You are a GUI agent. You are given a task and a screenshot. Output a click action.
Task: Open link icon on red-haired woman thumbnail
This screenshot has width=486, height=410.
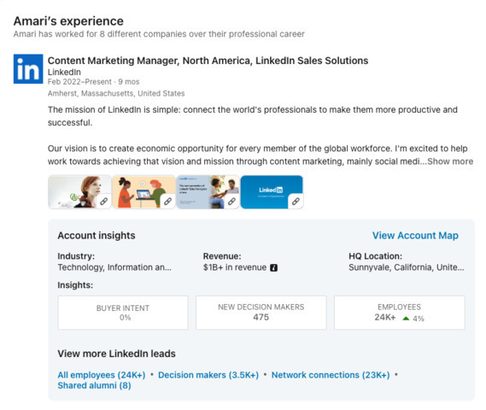[104, 202]
